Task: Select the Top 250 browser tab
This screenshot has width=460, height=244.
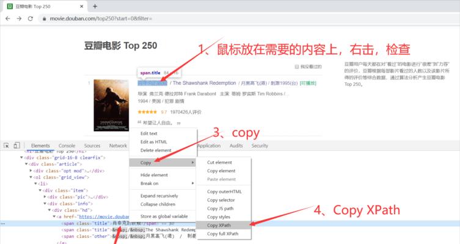Action: pos(45,6)
